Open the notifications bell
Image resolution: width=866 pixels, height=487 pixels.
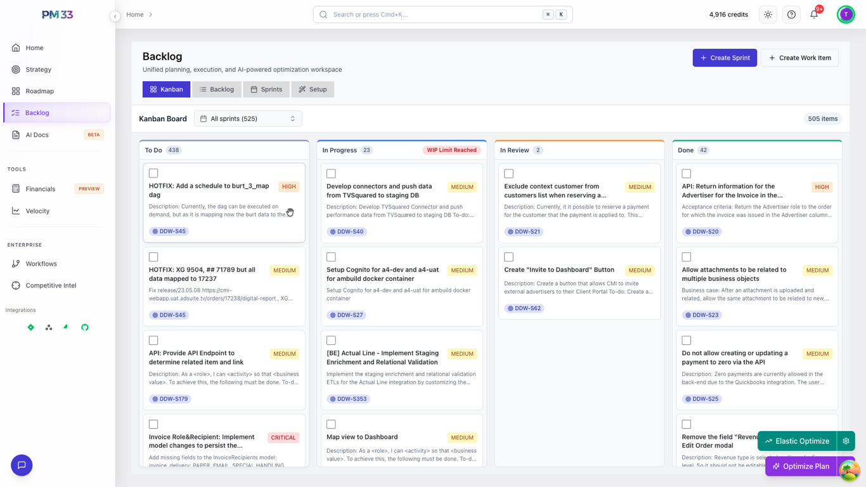(x=814, y=14)
